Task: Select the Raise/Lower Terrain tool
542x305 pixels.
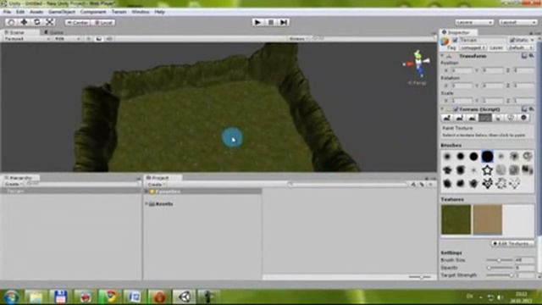Action: [x=447, y=118]
